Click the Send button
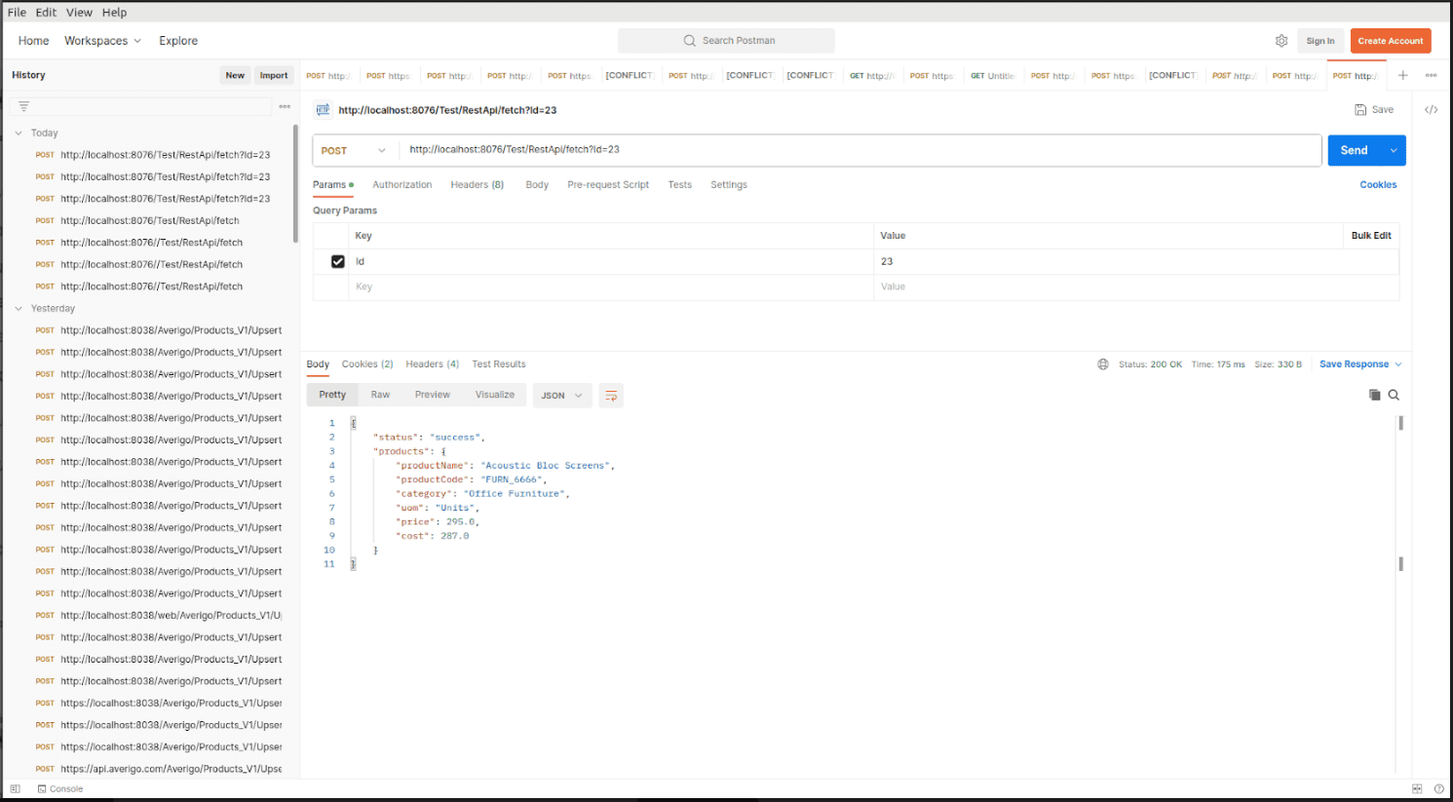This screenshot has height=802, width=1453. click(x=1355, y=150)
